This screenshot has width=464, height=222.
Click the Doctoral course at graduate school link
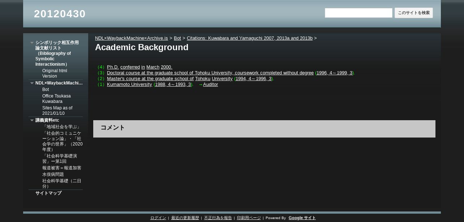click(210, 73)
